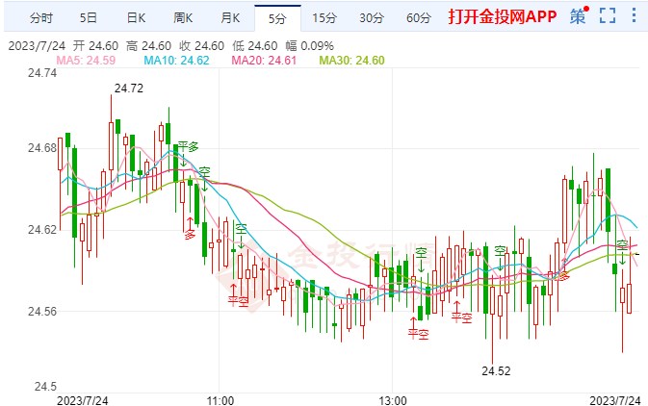Click the 24.72 high price label
Viewport: 648px width, 406px height.
pos(128,88)
